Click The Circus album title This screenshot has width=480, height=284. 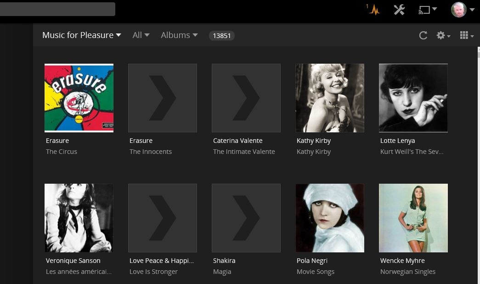(61, 152)
